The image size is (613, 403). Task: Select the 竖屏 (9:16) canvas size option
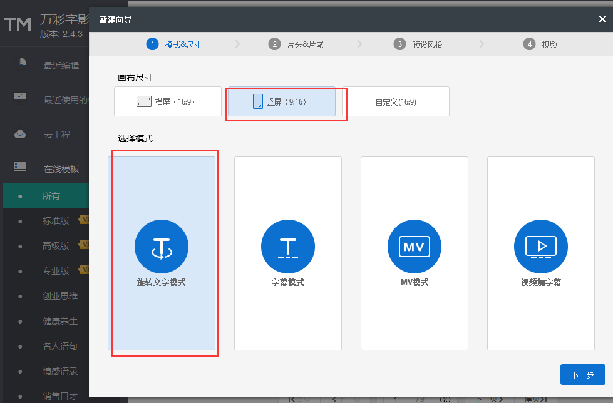click(x=281, y=101)
